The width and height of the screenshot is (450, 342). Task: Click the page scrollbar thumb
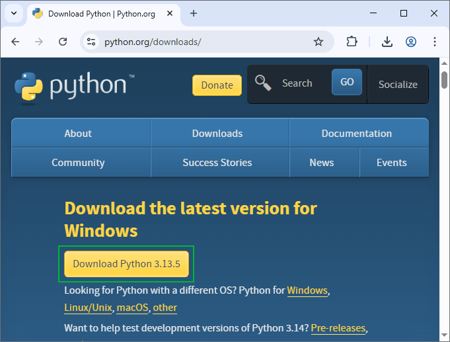(444, 80)
